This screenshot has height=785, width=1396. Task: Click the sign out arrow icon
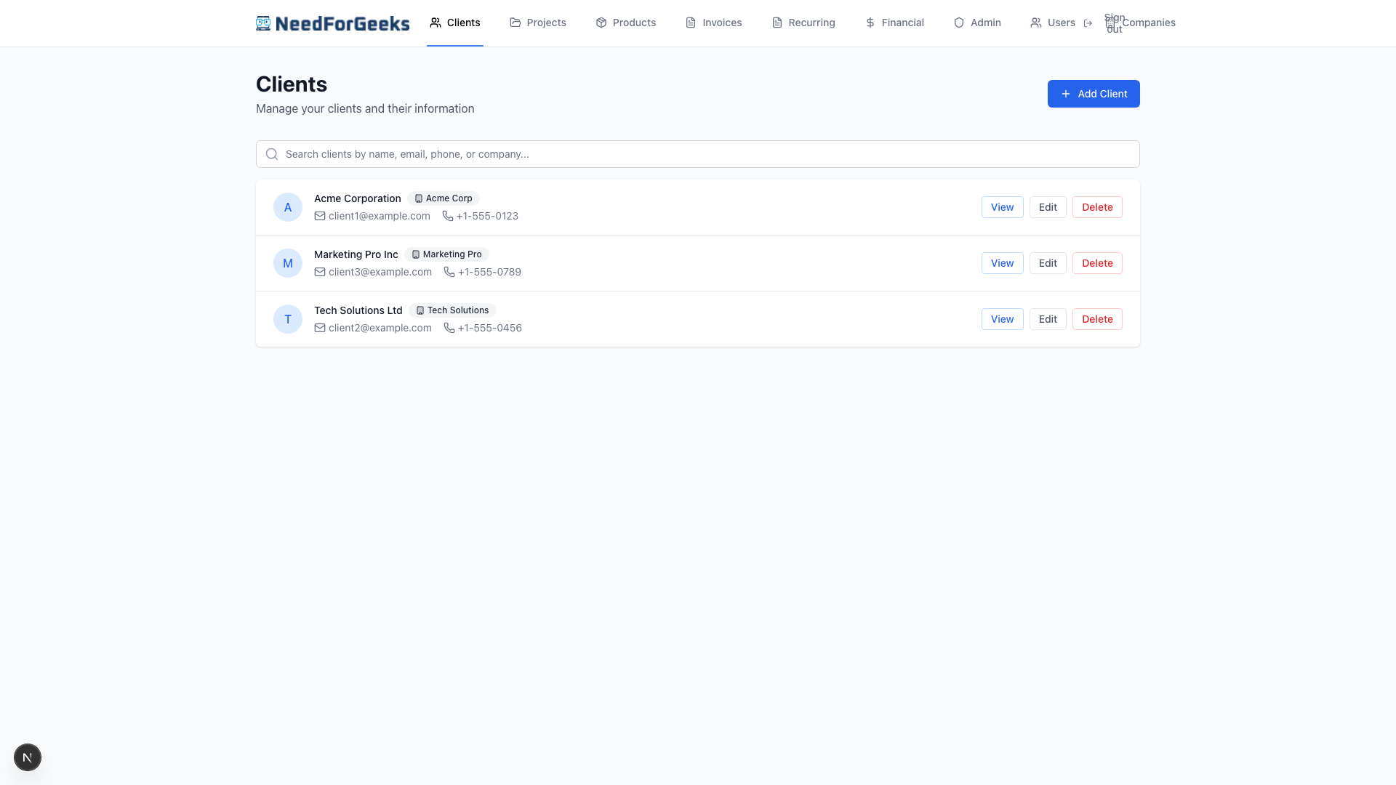click(x=1088, y=23)
